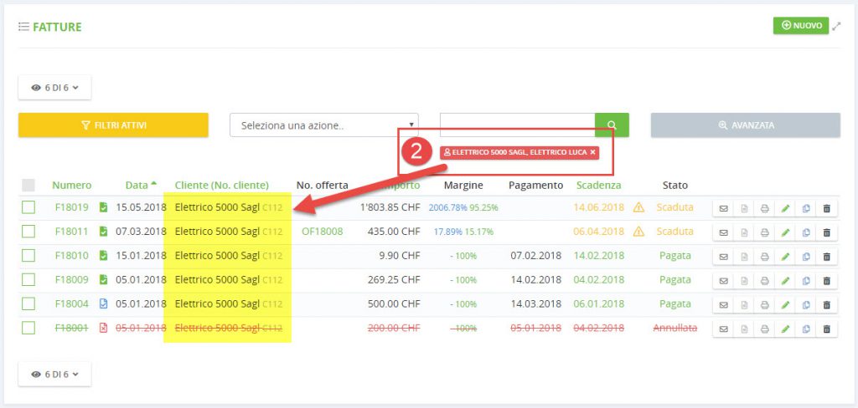This screenshot has height=408, width=858.
Task: Select the checkbox for invoice F18010
Action: [28, 256]
